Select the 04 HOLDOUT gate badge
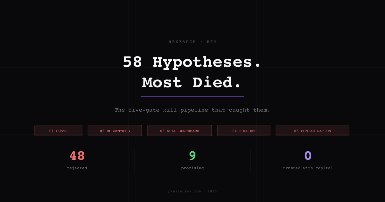Viewport: 385px width, 202px height. [244, 130]
